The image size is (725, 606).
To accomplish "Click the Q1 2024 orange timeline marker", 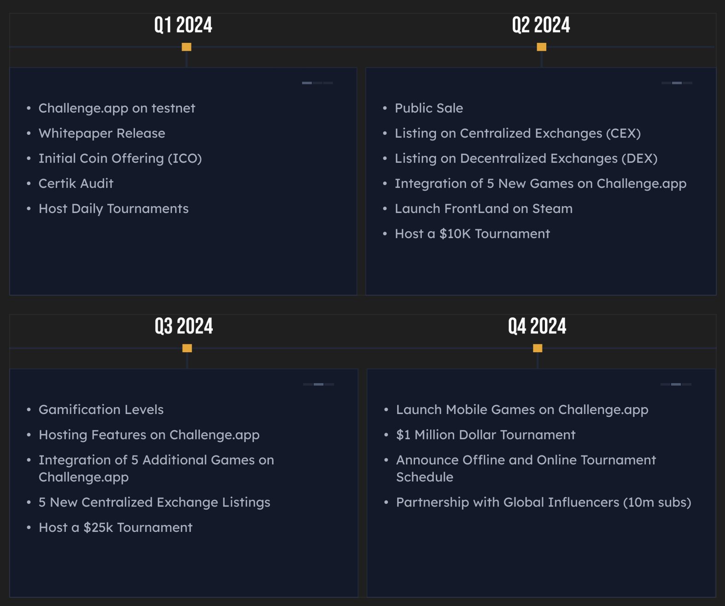I will (186, 47).
